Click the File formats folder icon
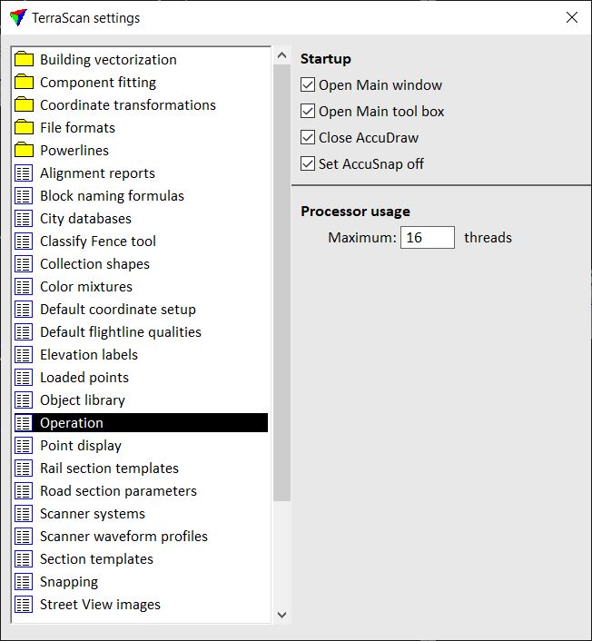This screenshot has height=641, width=592. tap(25, 128)
